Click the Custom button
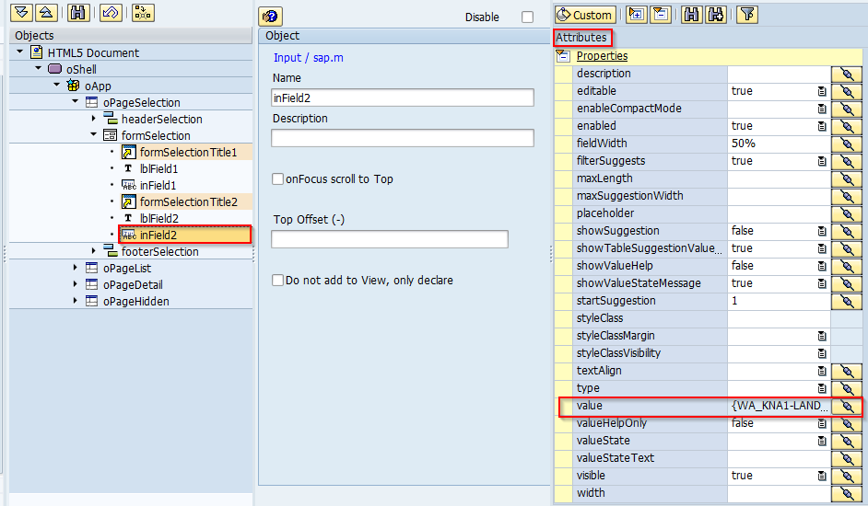 click(x=584, y=15)
